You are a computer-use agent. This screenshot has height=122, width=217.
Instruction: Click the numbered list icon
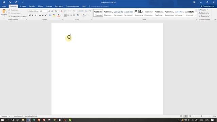(x=70, y=11)
